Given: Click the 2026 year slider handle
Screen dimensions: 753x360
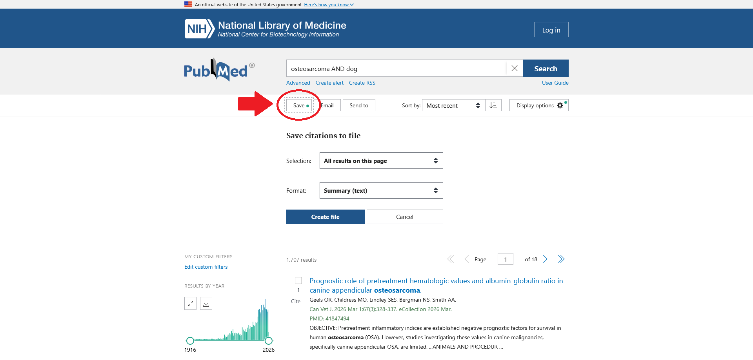Looking at the screenshot, I should point(269,341).
